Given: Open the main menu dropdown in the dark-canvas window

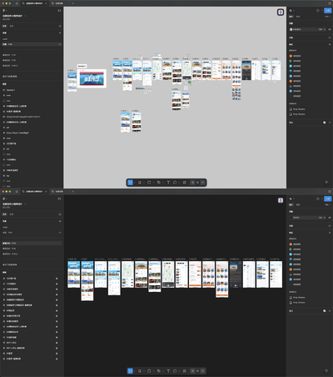Looking at the screenshot, I should pos(4,199).
